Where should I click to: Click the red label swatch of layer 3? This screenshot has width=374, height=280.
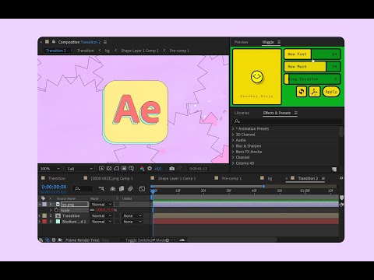click(44, 222)
